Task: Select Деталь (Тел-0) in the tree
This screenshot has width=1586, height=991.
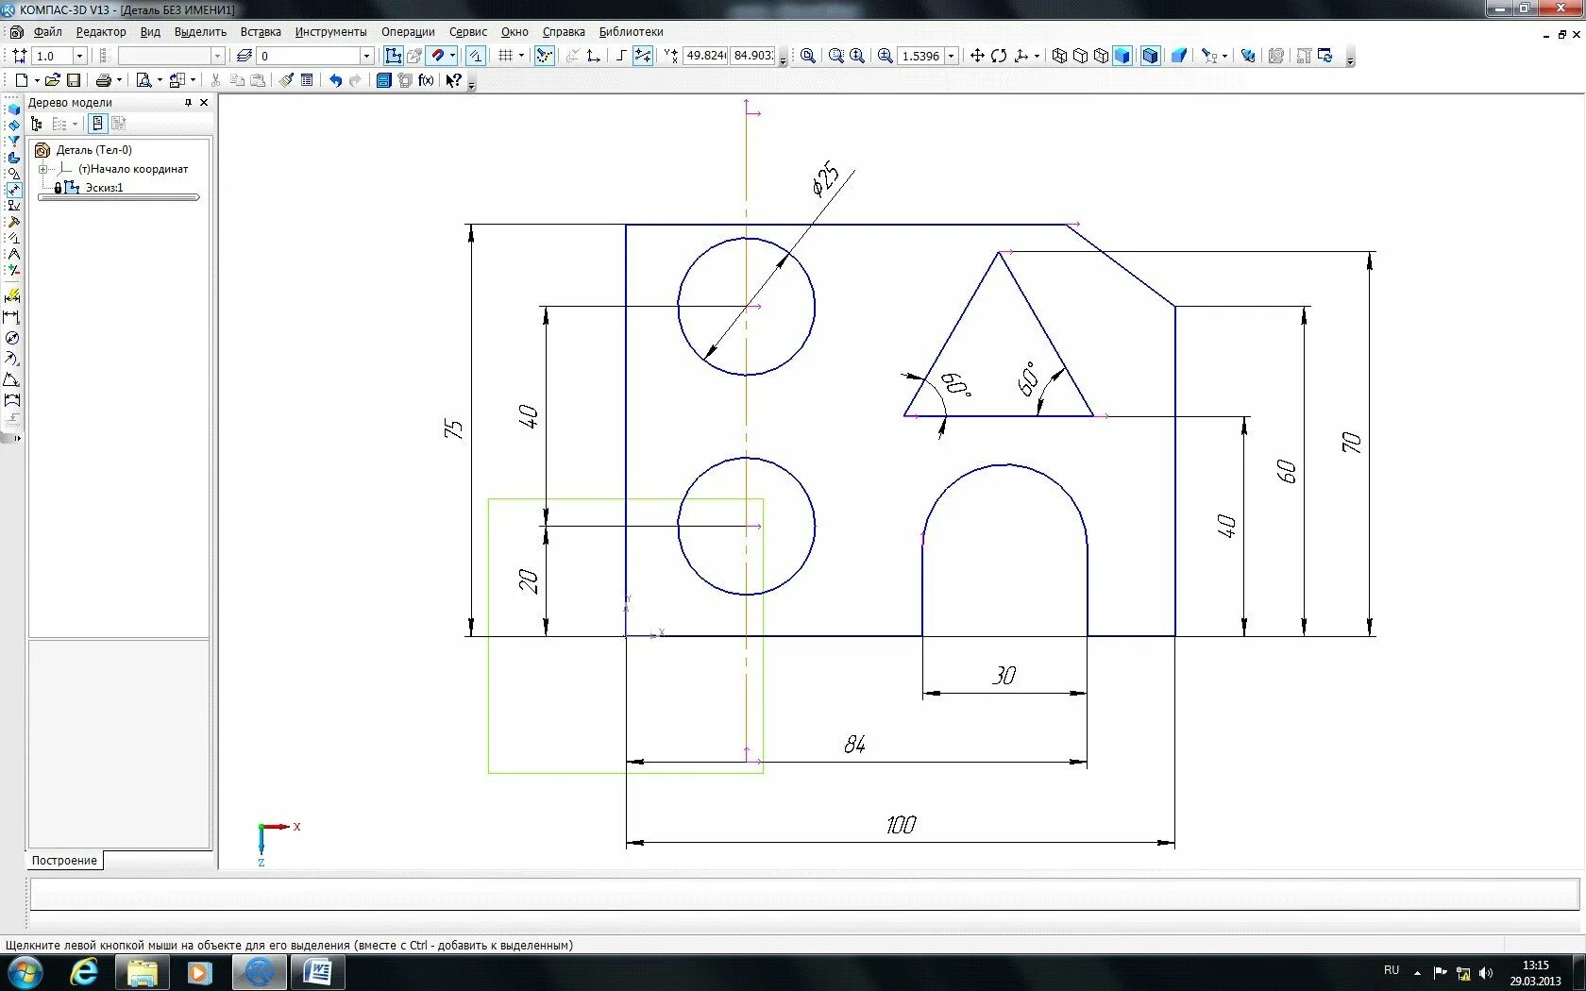Action: pyautogui.click(x=93, y=149)
